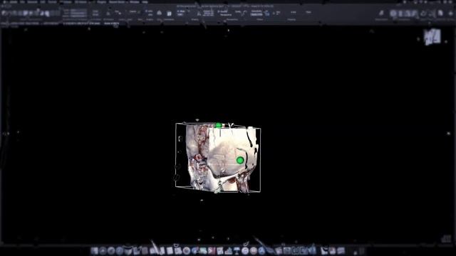Open the Window menu
Viewport: 456px width, 256px height.
tap(135, 1)
